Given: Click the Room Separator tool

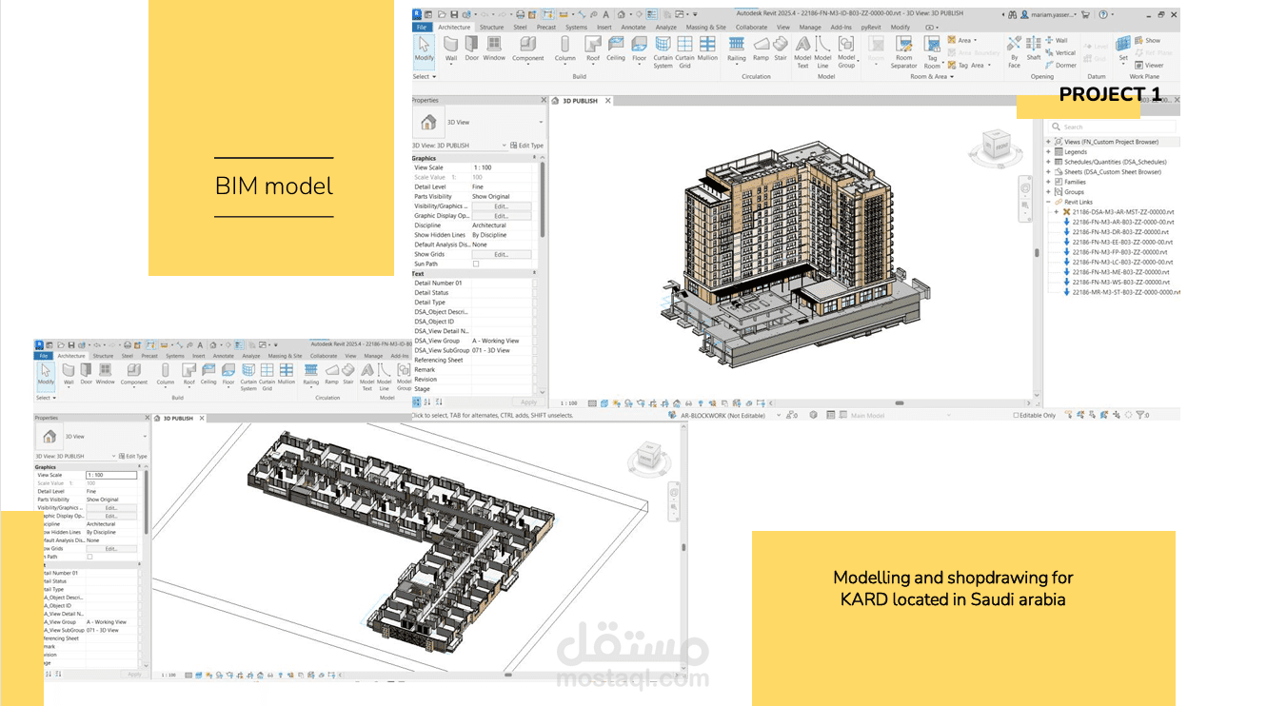Looking at the screenshot, I should [903, 51].
